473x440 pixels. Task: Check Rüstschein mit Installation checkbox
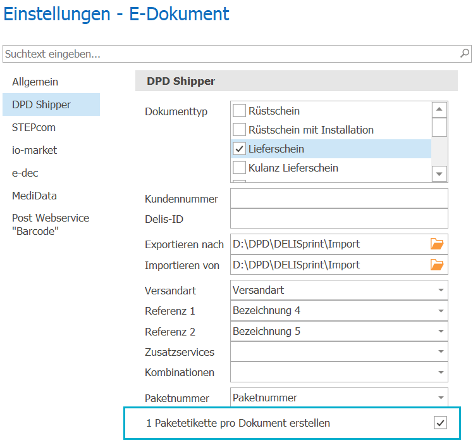tap(239, 130)
